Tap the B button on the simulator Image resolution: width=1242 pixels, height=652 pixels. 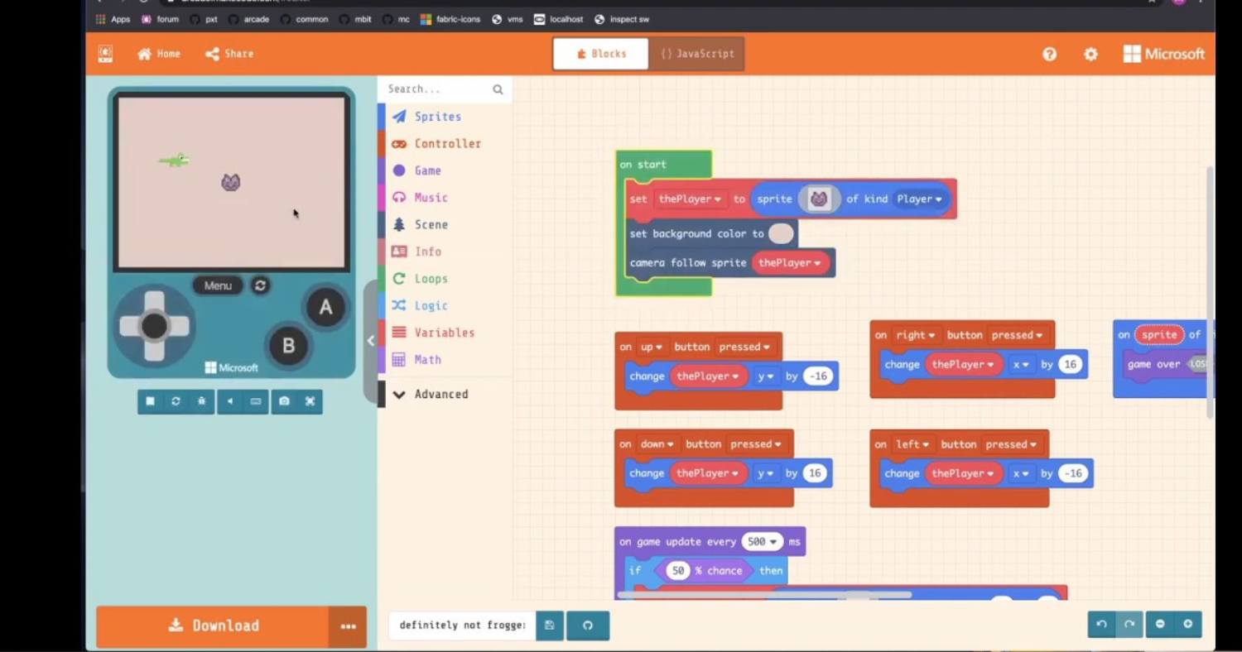point(288,346)
